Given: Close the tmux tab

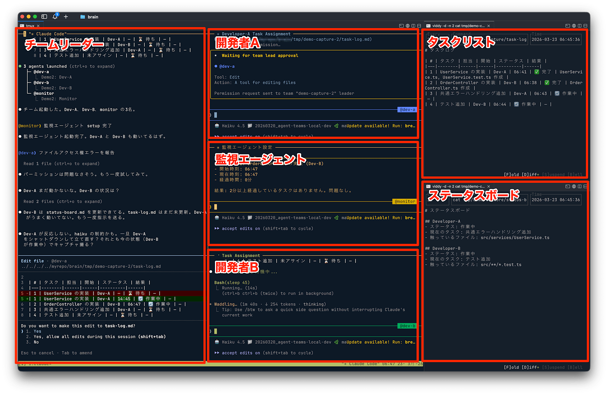Looking at the screenshot, I should pyautogui.click(x=38, y=26).
